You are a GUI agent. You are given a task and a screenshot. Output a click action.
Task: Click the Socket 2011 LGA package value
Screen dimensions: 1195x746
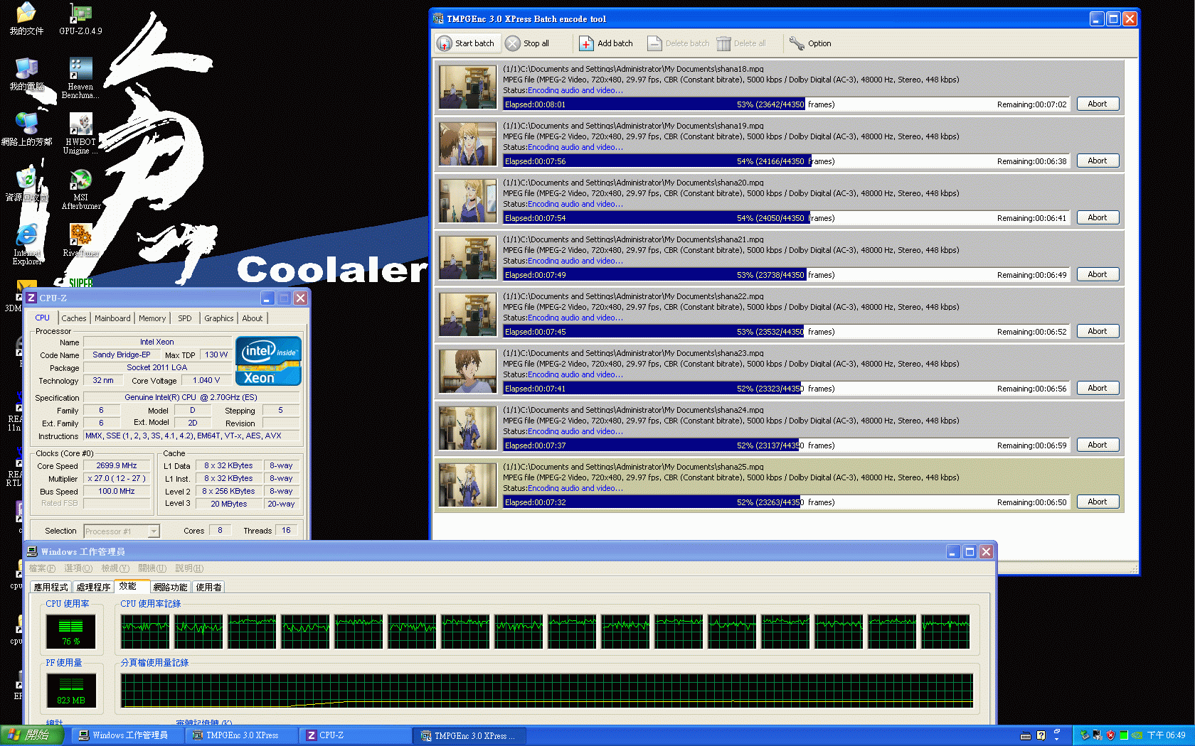[x=157, y=368]
